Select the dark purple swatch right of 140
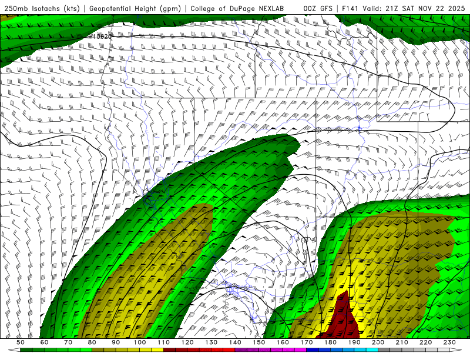This screenshot has width=470, height=353. pos(241,349)
